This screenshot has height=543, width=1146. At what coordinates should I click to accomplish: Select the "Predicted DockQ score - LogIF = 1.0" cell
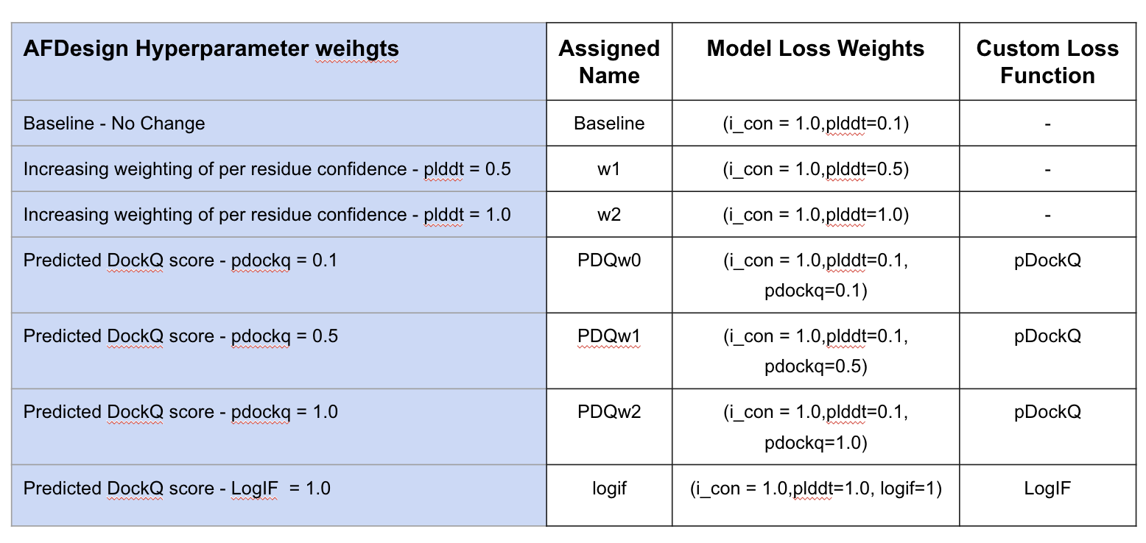177,488
